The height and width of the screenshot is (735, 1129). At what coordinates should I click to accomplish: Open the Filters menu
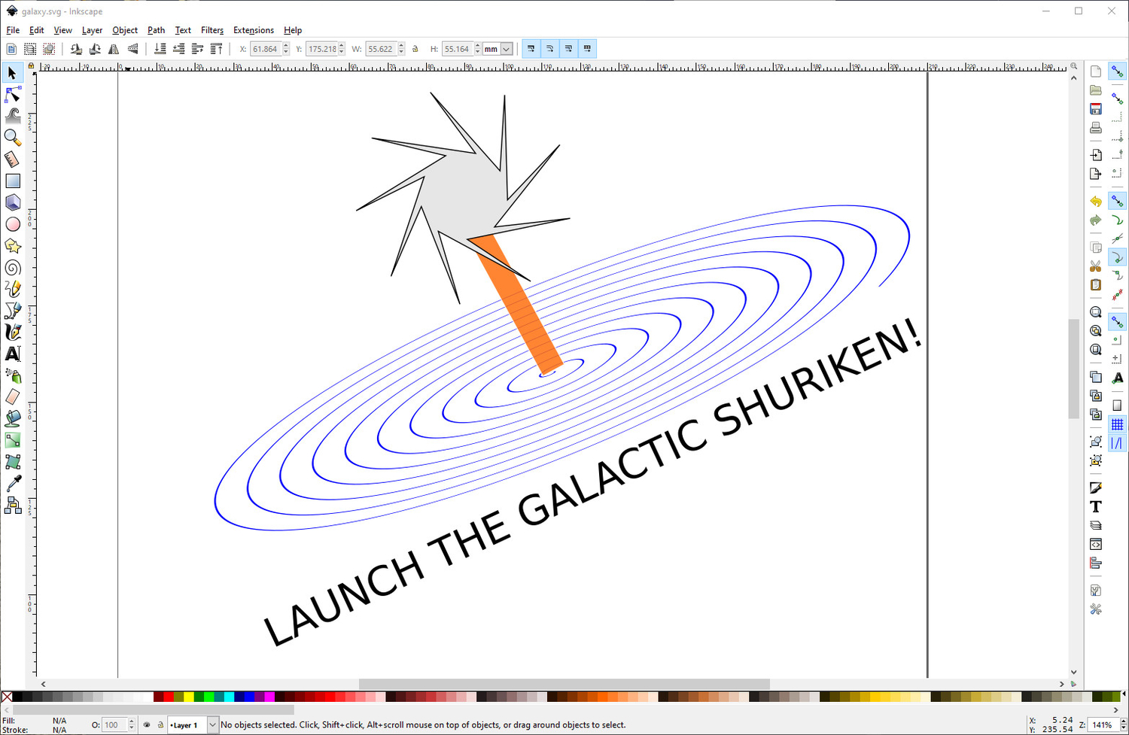(211, 30)
